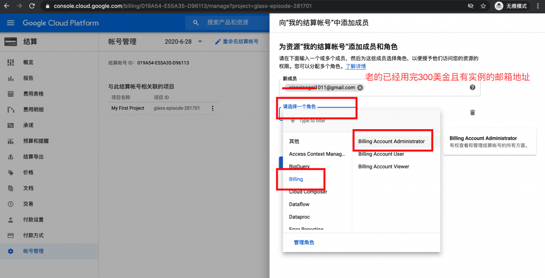Open Chrome three-dot menu

click(538, 6)
